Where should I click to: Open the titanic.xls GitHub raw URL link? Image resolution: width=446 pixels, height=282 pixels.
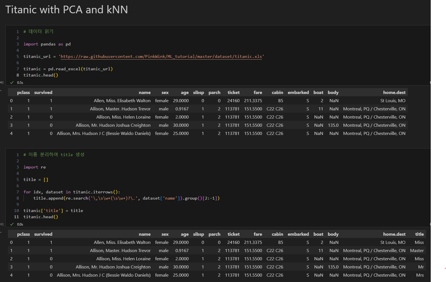[x=161, y=56]
